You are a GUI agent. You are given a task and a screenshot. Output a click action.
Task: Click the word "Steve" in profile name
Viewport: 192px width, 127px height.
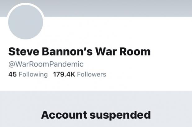coord(21,51)
